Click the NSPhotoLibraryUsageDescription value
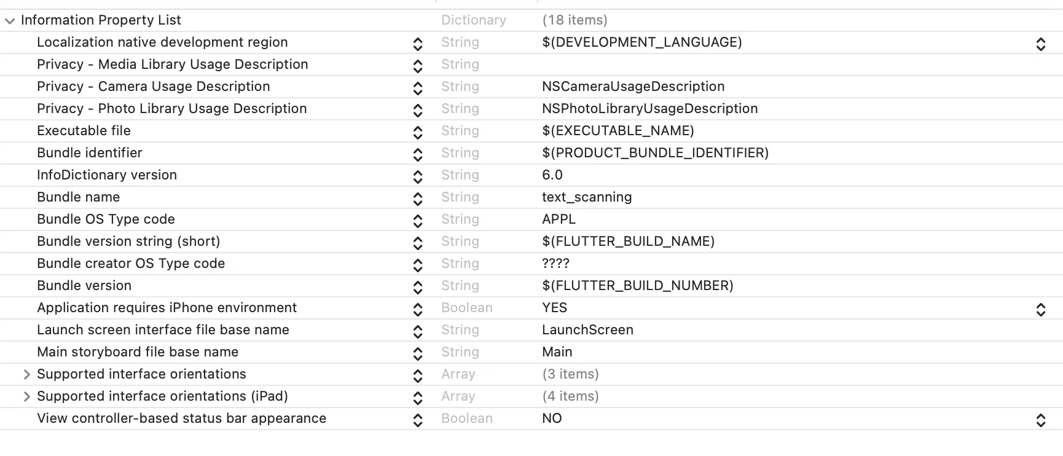This screenshot has width=1063, height=456. pyautogui.click(x=649, y=109)
